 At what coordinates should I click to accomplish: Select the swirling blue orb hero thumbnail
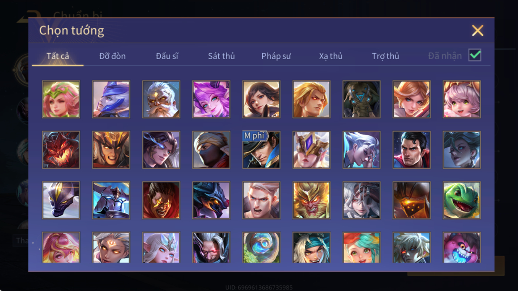261,247
